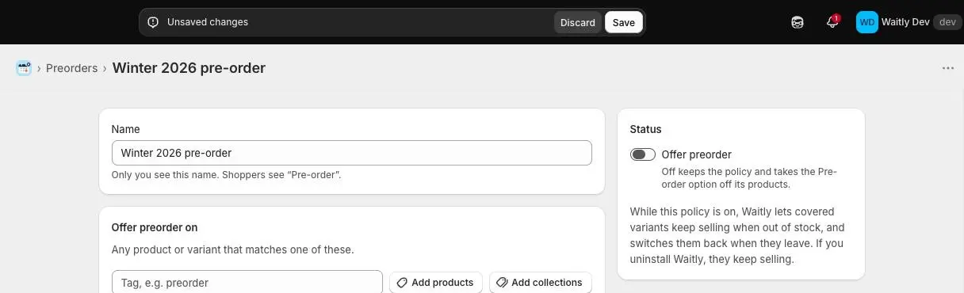Open the page's three-dot more actions
The width and height of the screenshot is (964, 293).
coord(948,68)
